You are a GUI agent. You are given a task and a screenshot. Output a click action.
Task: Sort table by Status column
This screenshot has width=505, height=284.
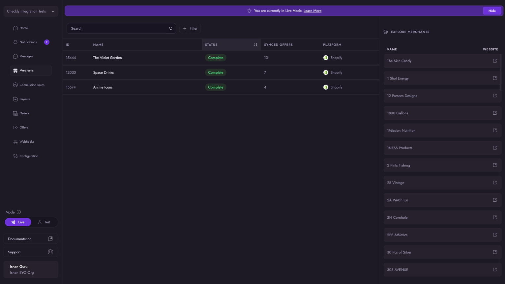[x=255, y=45]
